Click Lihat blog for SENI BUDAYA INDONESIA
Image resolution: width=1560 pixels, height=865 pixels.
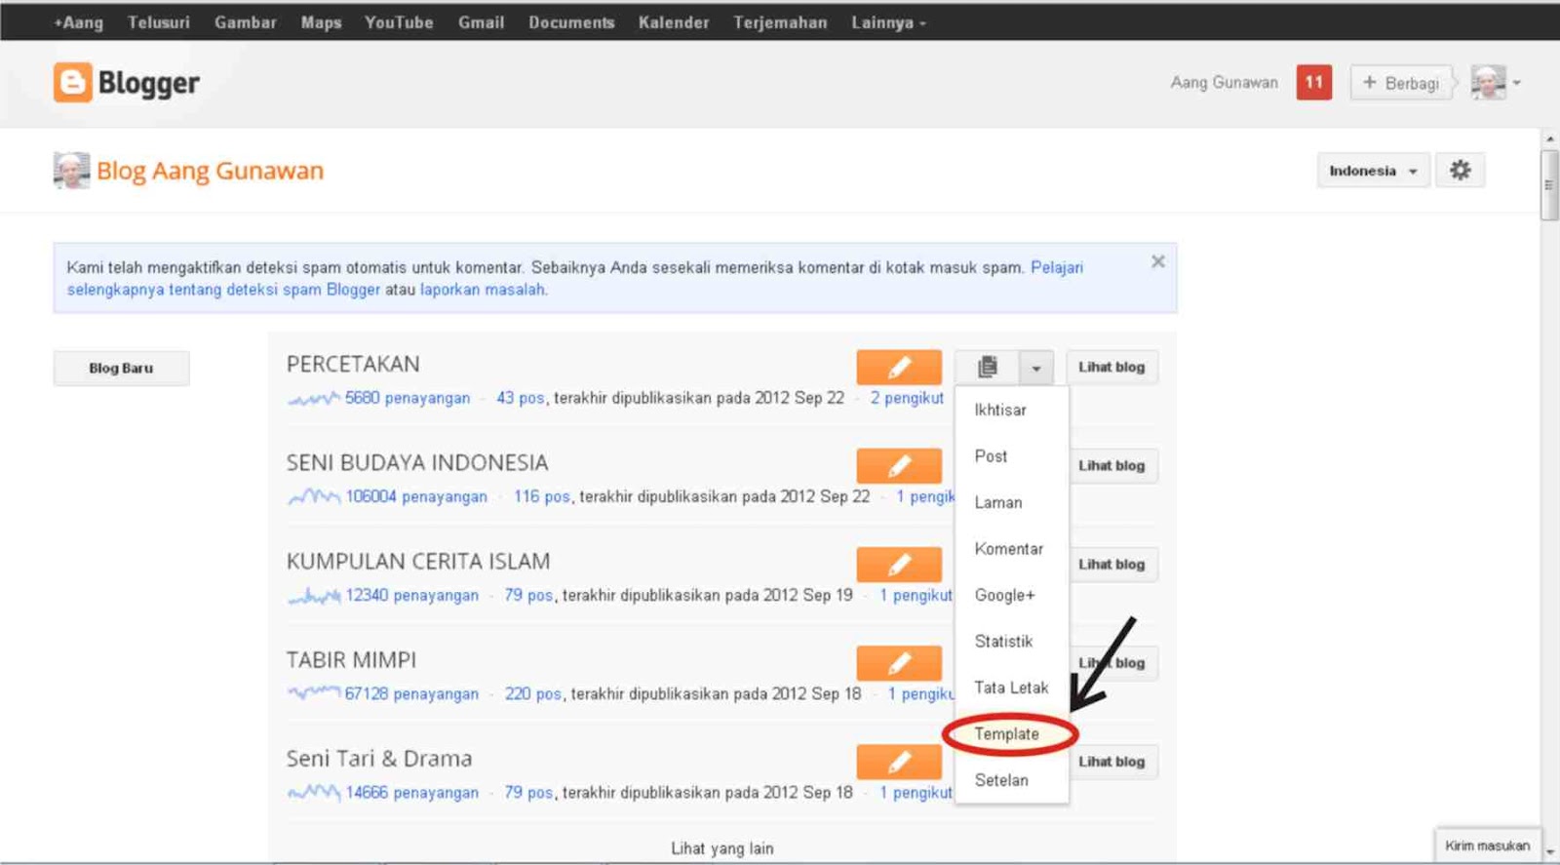tap(1113, 466)
